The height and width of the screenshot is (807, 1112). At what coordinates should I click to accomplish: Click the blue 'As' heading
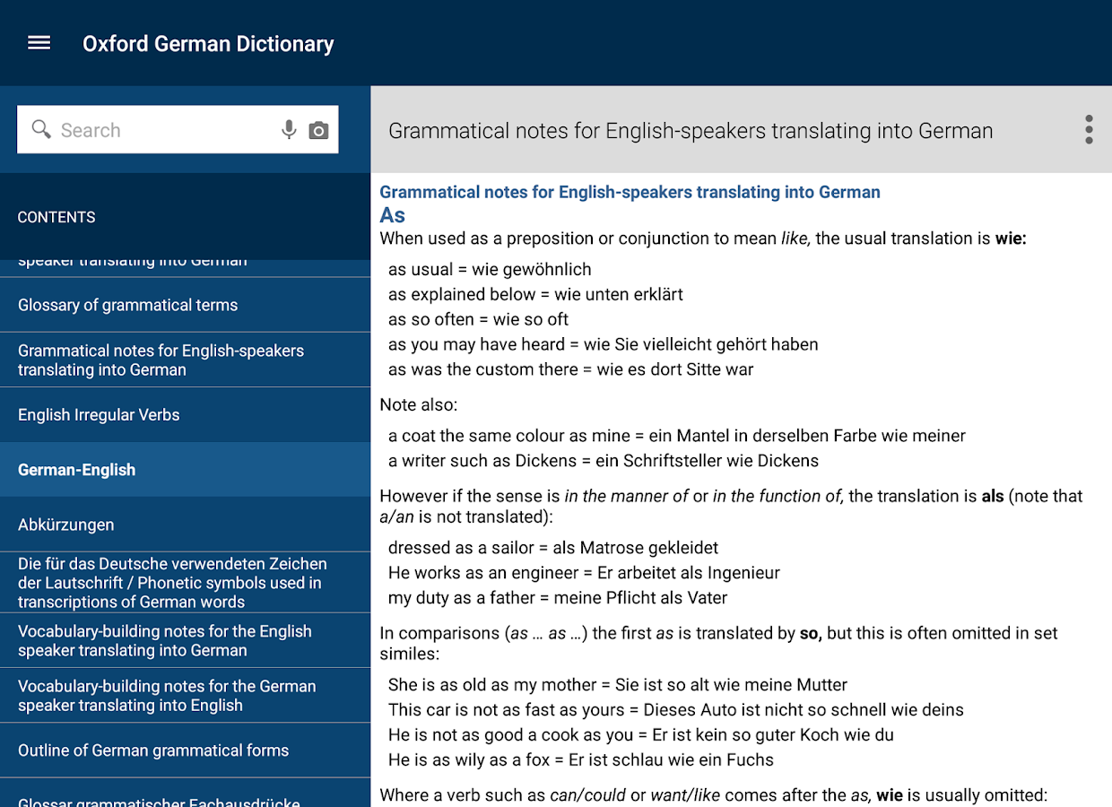[393, 215]
